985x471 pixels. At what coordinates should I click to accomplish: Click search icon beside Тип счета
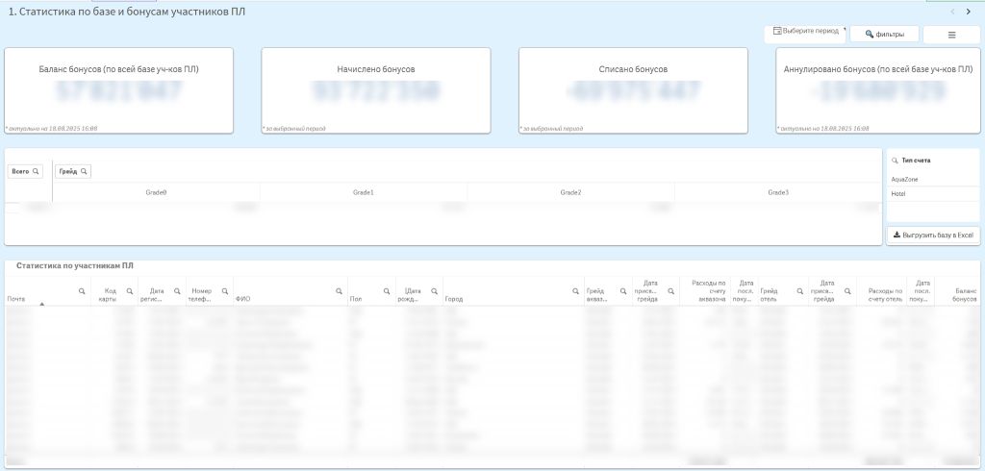pos(896,161)
